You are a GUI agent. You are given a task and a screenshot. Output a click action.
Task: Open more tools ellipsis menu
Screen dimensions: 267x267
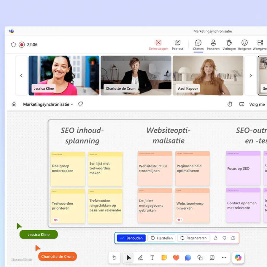point(224,258)
